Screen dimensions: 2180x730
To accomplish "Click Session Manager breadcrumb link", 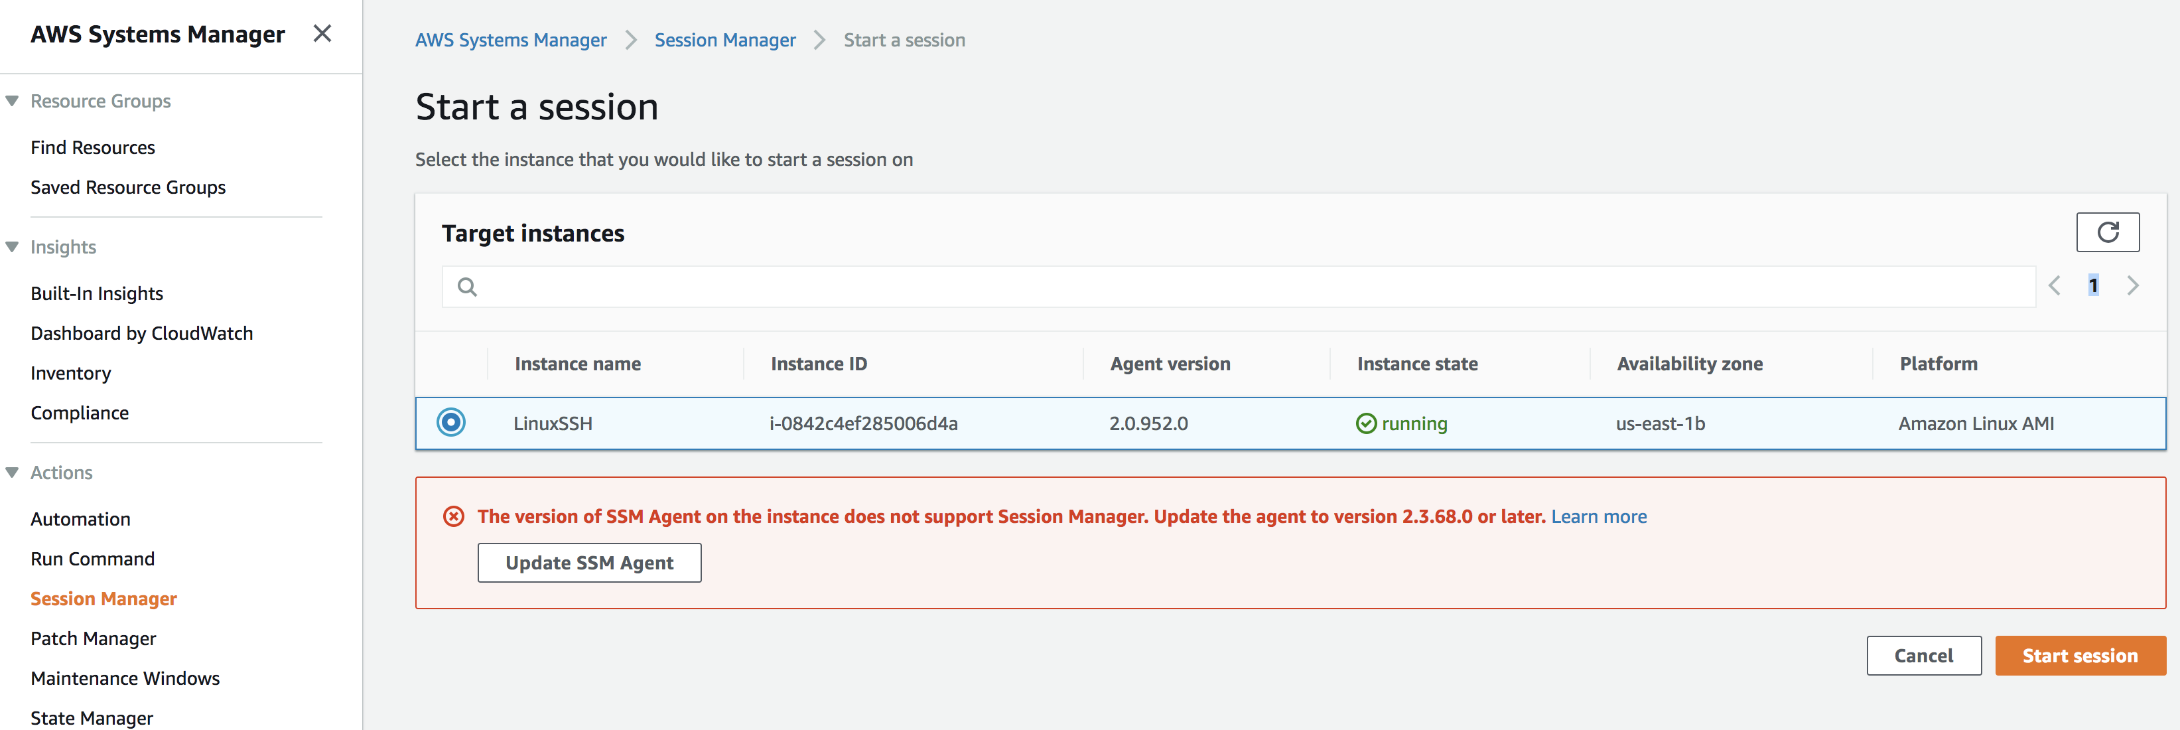I will point(724,40).
